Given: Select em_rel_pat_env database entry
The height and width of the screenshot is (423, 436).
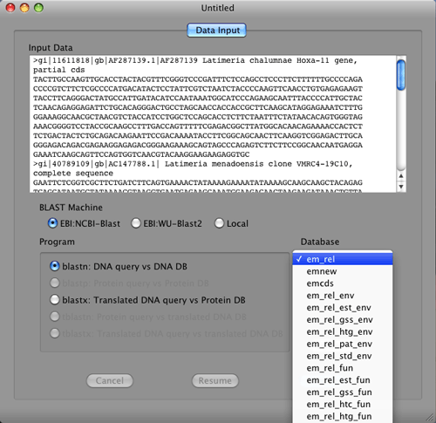Looking at the screenshot, I should click(x=343, y=344).
